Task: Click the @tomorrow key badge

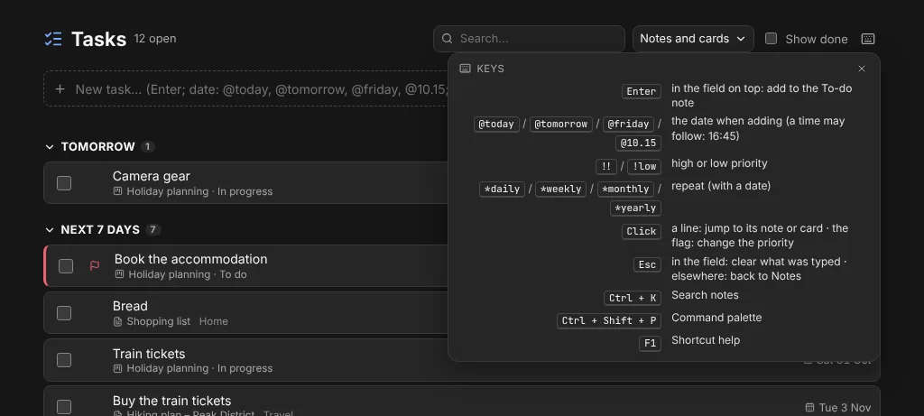Action: (561, 125)
